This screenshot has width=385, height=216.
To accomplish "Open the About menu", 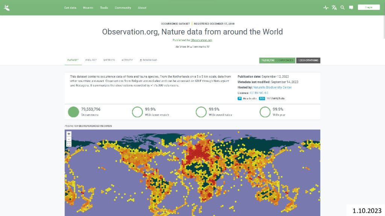I will (142, 8).
